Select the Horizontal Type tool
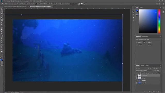The height and width of the screenshot is (93, 165). click(x=2, y=45)
